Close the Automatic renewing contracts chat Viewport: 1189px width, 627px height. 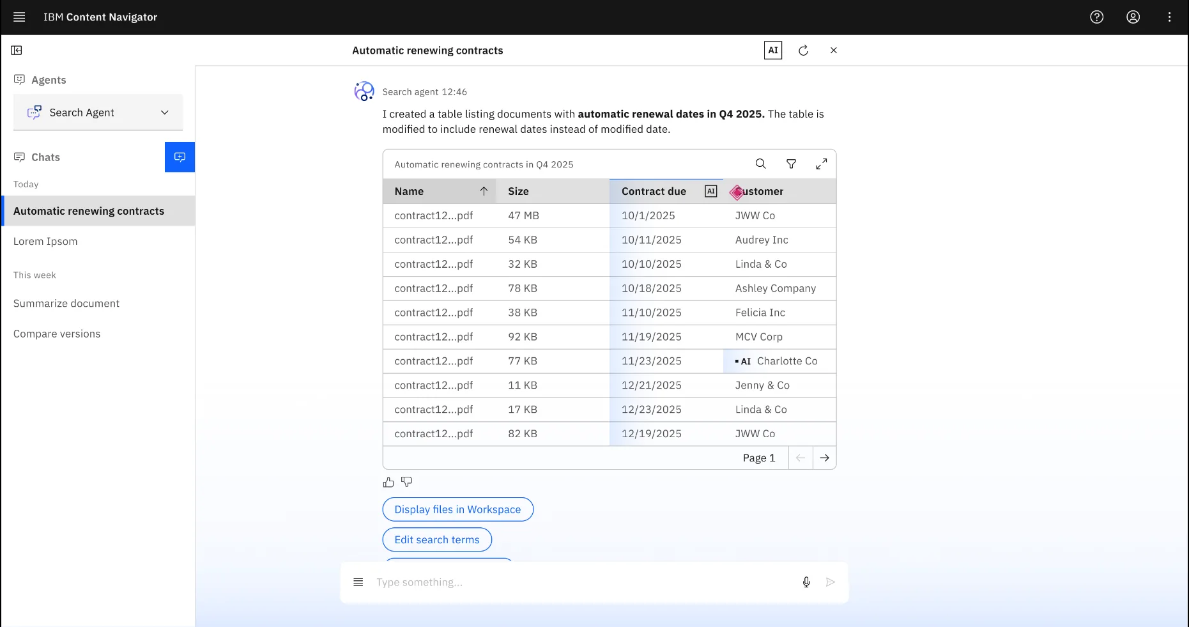pyautogui.click(x=833, y=50)
